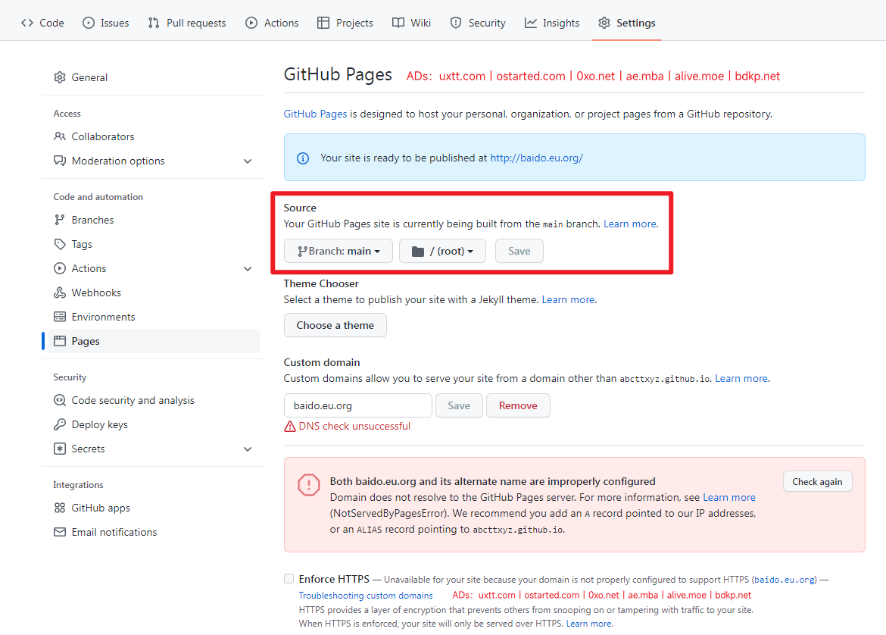Click the Save button in Source section

click(519, 251)
